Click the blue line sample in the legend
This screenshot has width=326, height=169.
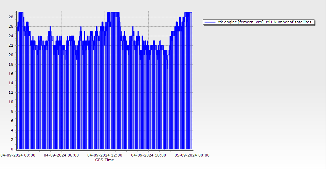[210, 22]
